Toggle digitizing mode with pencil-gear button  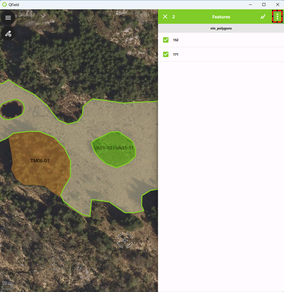tap(8, 33)
